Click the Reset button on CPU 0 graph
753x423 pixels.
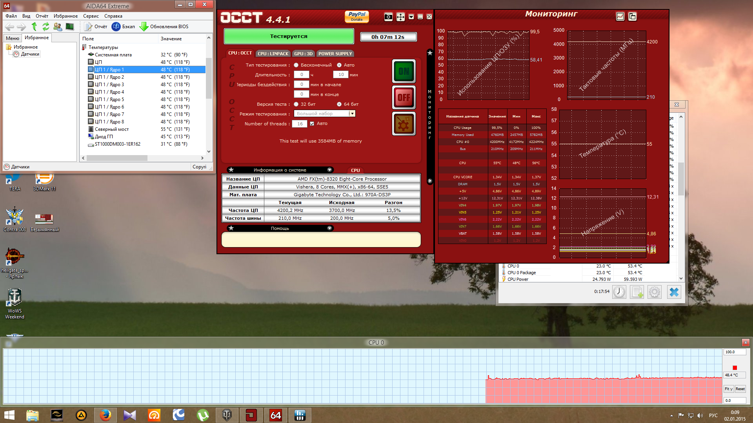740,389
